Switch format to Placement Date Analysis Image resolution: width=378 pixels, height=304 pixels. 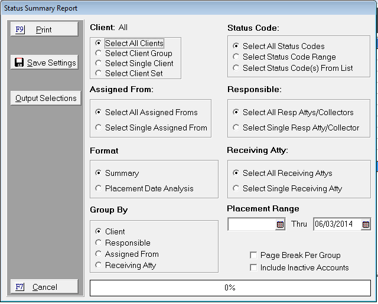[x=99, y=188]
